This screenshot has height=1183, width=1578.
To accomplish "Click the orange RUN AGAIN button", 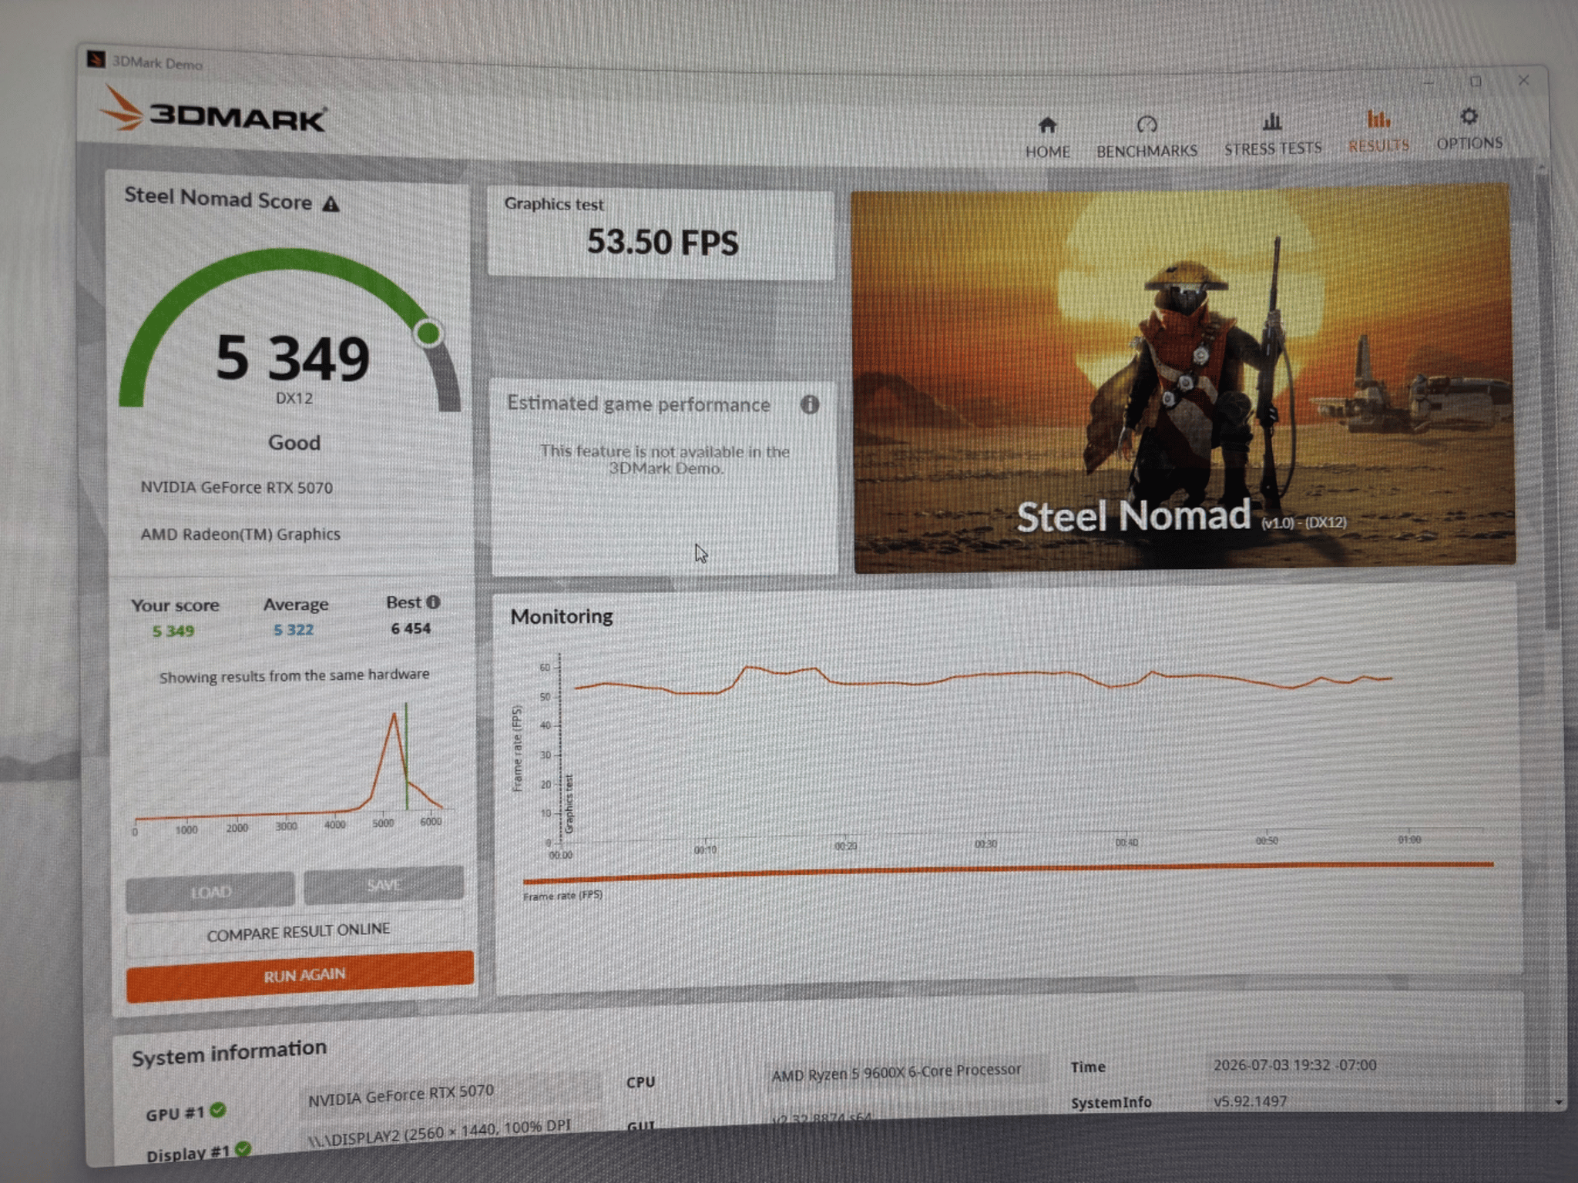I will click(300, 976).
